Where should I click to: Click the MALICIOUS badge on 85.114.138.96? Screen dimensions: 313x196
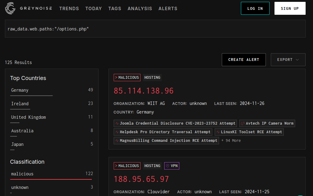[x=127, y=78]
